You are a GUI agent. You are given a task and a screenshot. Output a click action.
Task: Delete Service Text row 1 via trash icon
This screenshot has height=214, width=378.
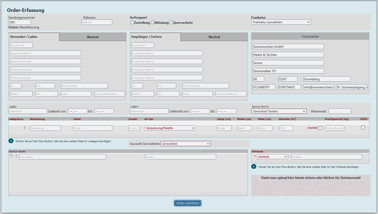point(11,156)
